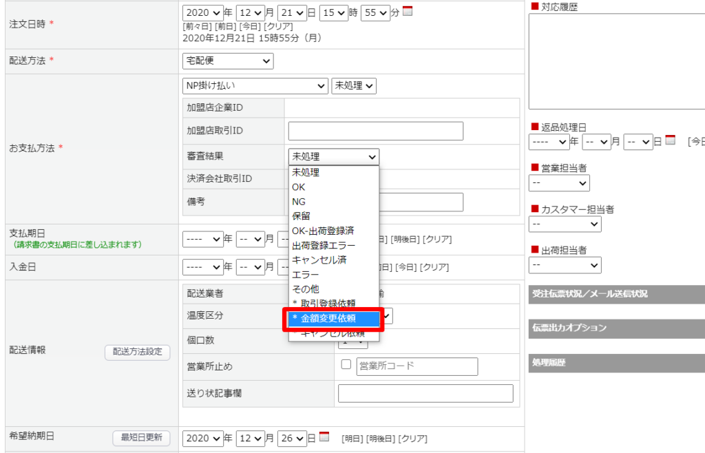This screenshot has width=705, height=453.
Task: Open calendar icon for 返品処理日
Action: click(670, 140)
